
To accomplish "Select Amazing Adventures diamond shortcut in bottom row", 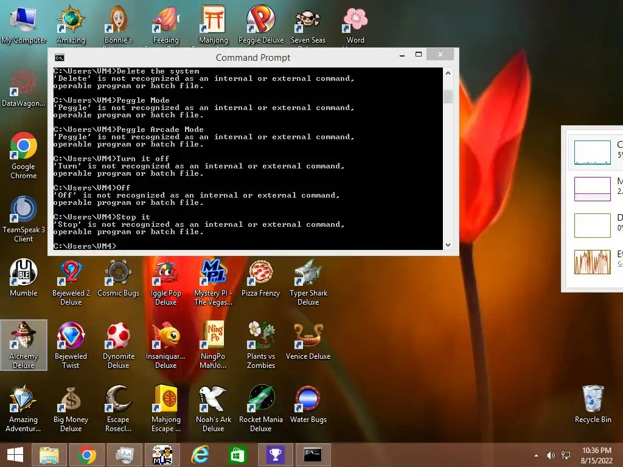I will pos(24,409).
